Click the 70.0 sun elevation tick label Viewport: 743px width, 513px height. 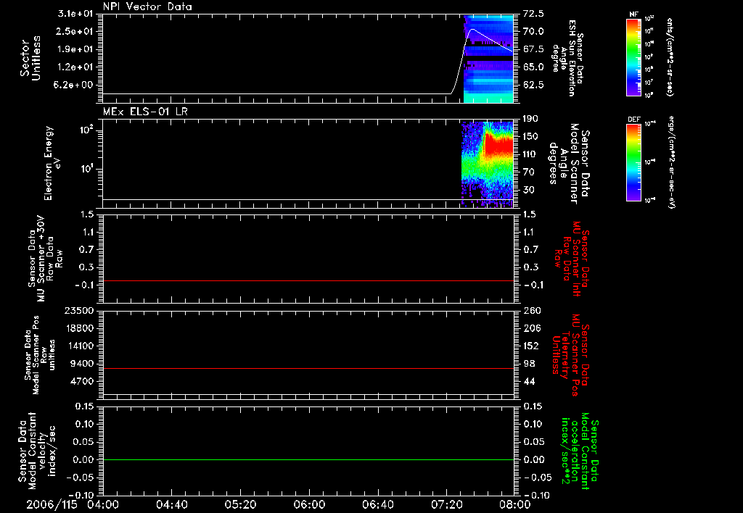(533, 31)
